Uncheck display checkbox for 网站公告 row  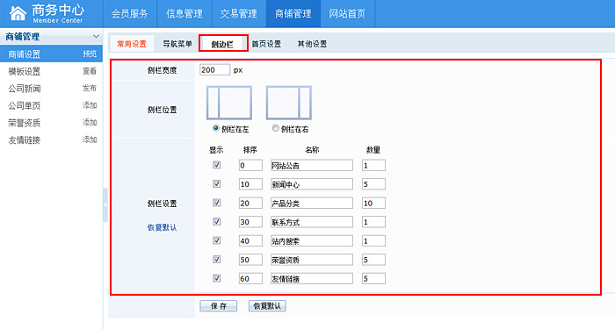coord(216,165)
